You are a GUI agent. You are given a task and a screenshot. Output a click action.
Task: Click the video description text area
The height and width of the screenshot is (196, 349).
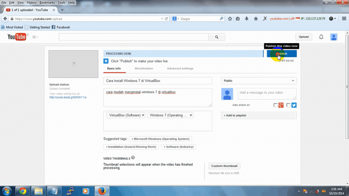click(x=157, y=97)
